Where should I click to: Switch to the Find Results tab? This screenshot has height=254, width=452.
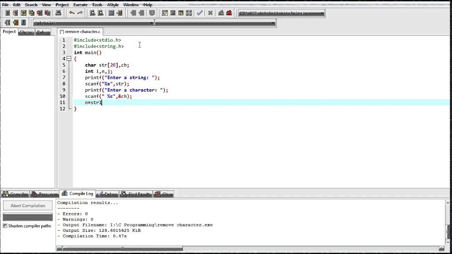click(x=136, y=194)
